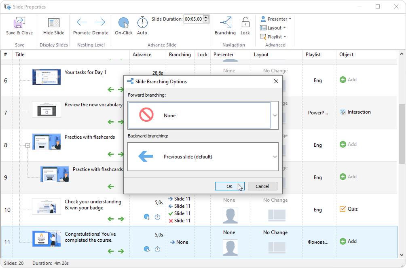This screenshot has height=268, width=406.
Task: Open the Branching tool in ribbon
Action: tap(225, 23)
